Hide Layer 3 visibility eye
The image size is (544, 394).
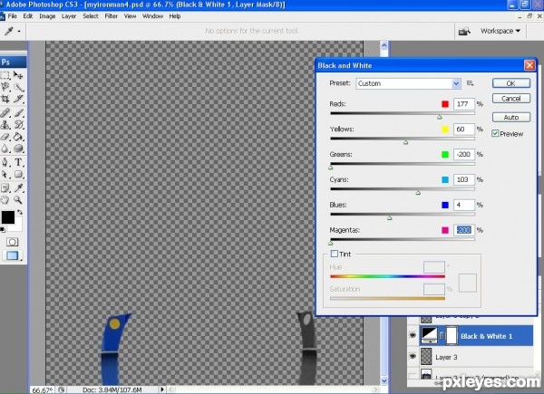[413, 356]
